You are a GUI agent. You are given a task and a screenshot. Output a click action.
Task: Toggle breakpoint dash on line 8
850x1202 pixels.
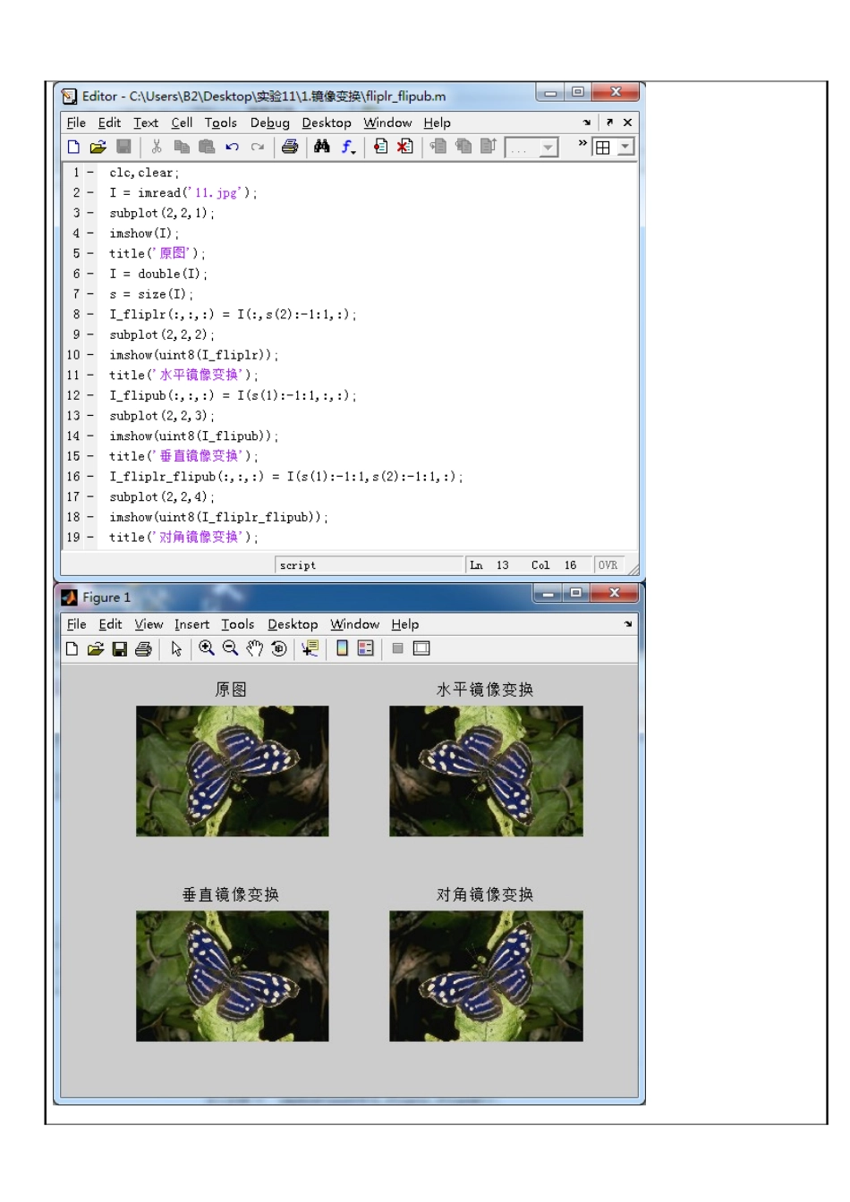coord(90,315)
